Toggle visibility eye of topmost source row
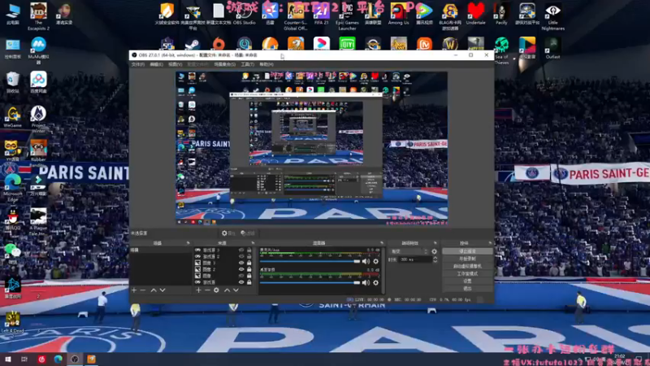This screenshot has height=366, width=650. [x=241, y=251]
